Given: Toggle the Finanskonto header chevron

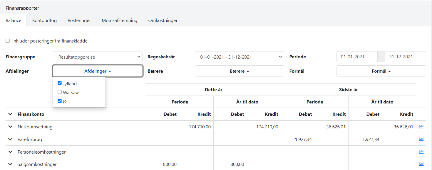Looking at the screenshot, I should click(11, 114).
